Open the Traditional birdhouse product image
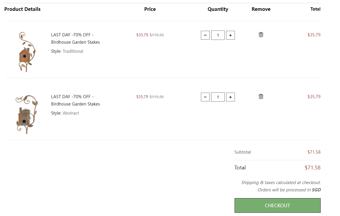Viewport: 340px width, 216px height. pos(26,52)
